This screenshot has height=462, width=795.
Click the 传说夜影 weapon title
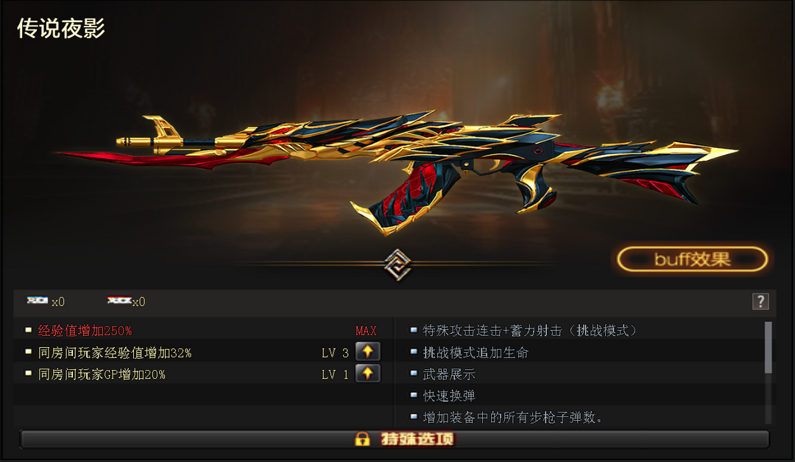tap(61, 29)
